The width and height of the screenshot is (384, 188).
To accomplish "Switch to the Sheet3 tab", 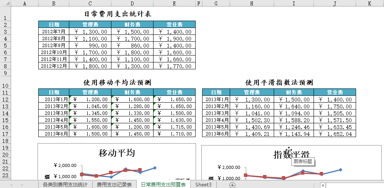I will click(203, 185).
